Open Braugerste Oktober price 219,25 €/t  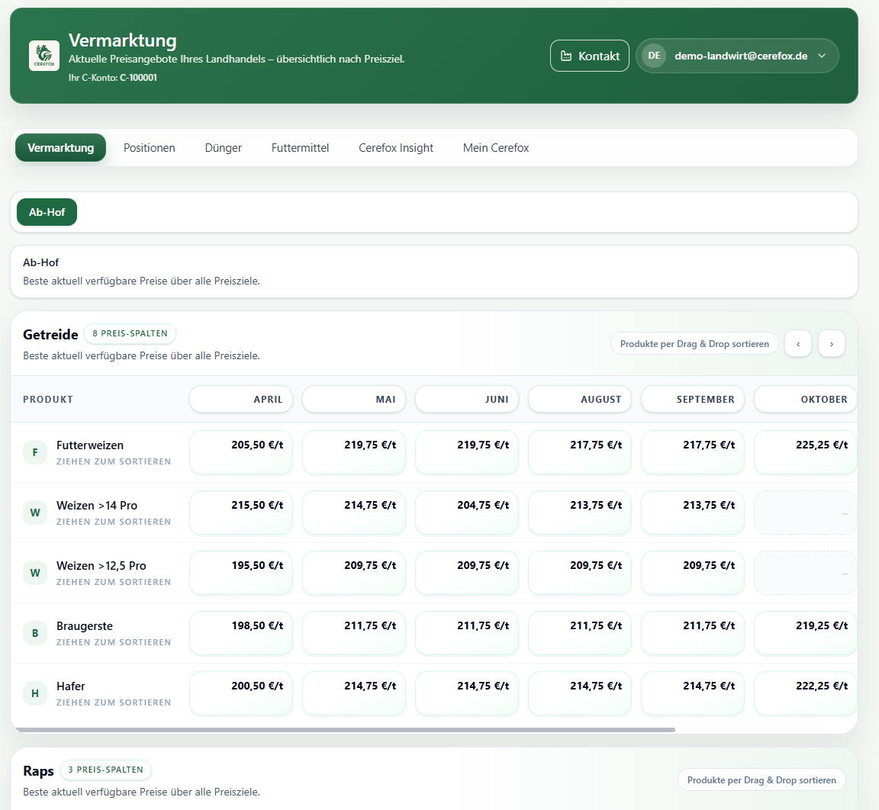point(806,633)
